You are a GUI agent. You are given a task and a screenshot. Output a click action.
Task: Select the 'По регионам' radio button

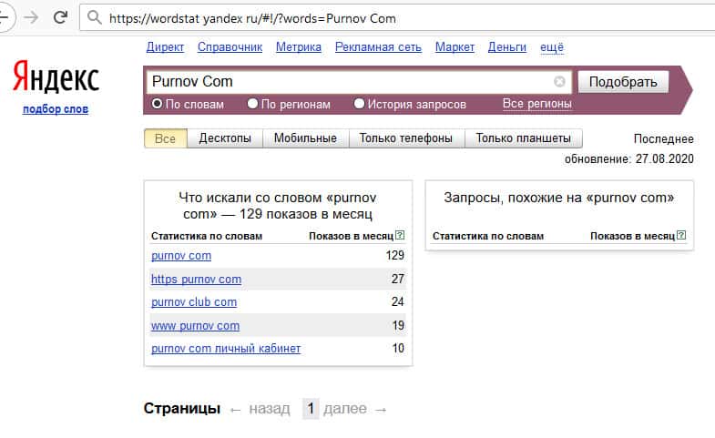pos(253,104)
